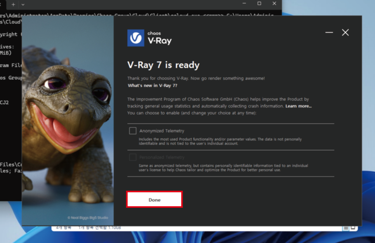
Task: Enable the Anonymized Telemetry checkbox
Action: coord(133,131)
